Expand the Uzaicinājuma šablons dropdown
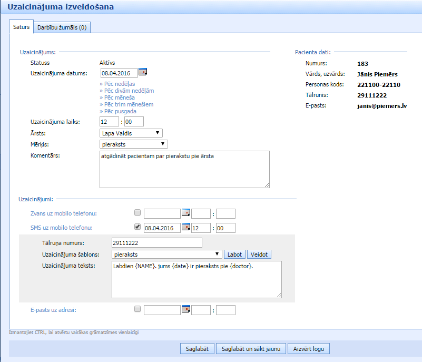The width and height of the screenshot is (422, 362). coord(166,254)
